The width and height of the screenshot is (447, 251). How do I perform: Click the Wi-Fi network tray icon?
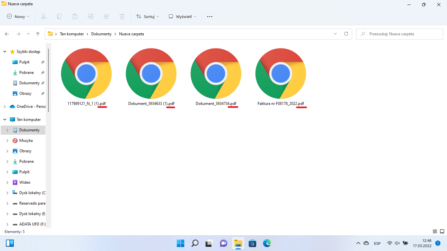tap(390, 243)
